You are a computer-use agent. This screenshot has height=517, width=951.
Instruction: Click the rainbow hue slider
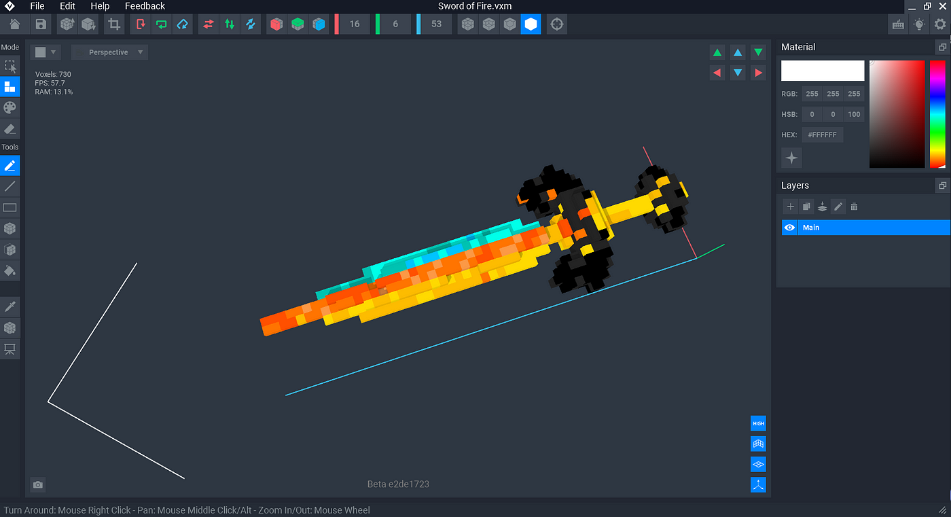point(938,114)
